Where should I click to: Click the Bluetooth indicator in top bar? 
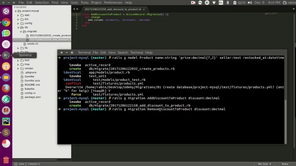pyautogui.click(x=228, y=3)
